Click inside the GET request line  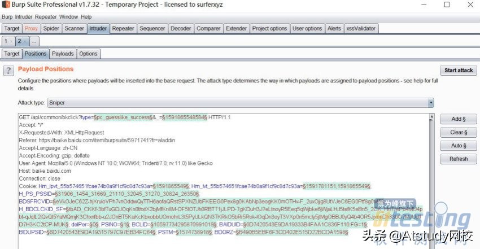tap(125, 117)
